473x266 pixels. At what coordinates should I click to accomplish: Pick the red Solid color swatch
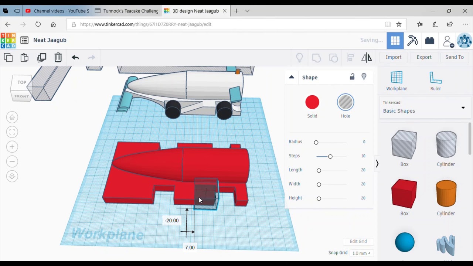pos(312,102)
